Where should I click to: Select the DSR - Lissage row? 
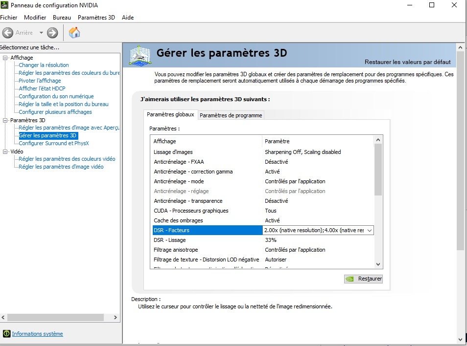[x=262, y=240]
